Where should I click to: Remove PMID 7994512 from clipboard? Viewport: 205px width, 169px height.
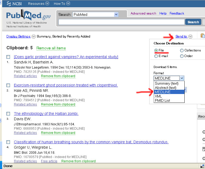58,104
